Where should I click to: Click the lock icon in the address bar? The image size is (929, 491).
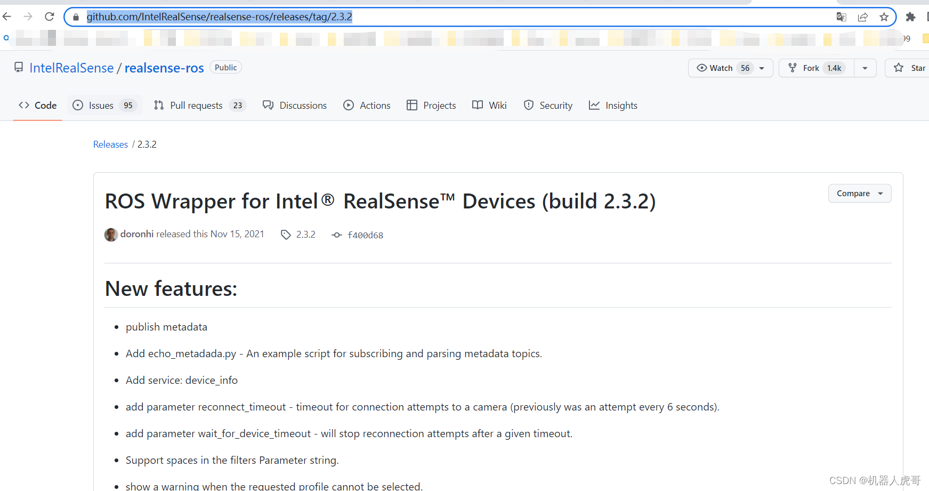pos(76,17)
